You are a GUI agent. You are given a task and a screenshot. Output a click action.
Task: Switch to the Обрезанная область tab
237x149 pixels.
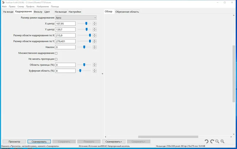pos(127,12)
